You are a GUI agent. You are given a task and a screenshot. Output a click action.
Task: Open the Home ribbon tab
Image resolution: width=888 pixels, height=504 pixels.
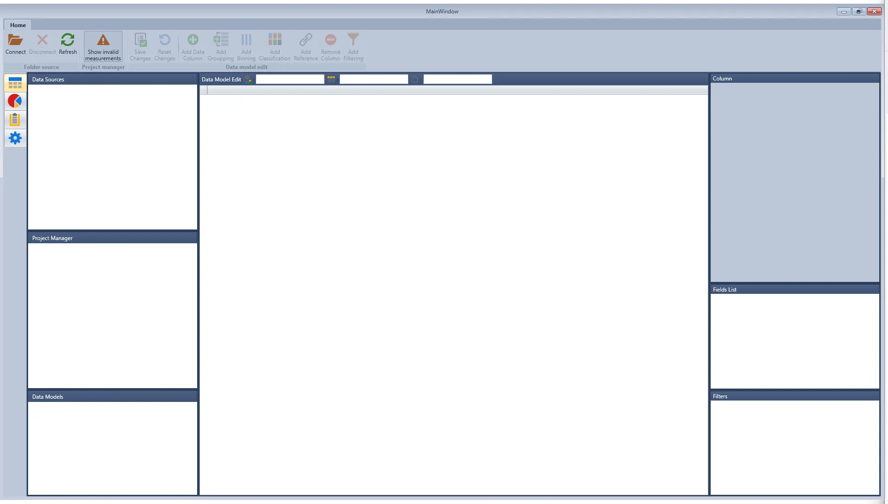pos(18,25)
